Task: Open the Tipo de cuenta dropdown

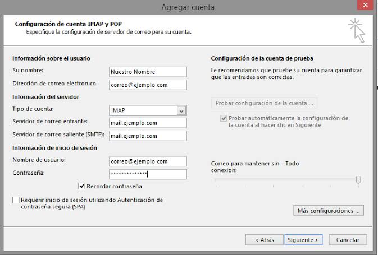Action: [x=181, y=110]
